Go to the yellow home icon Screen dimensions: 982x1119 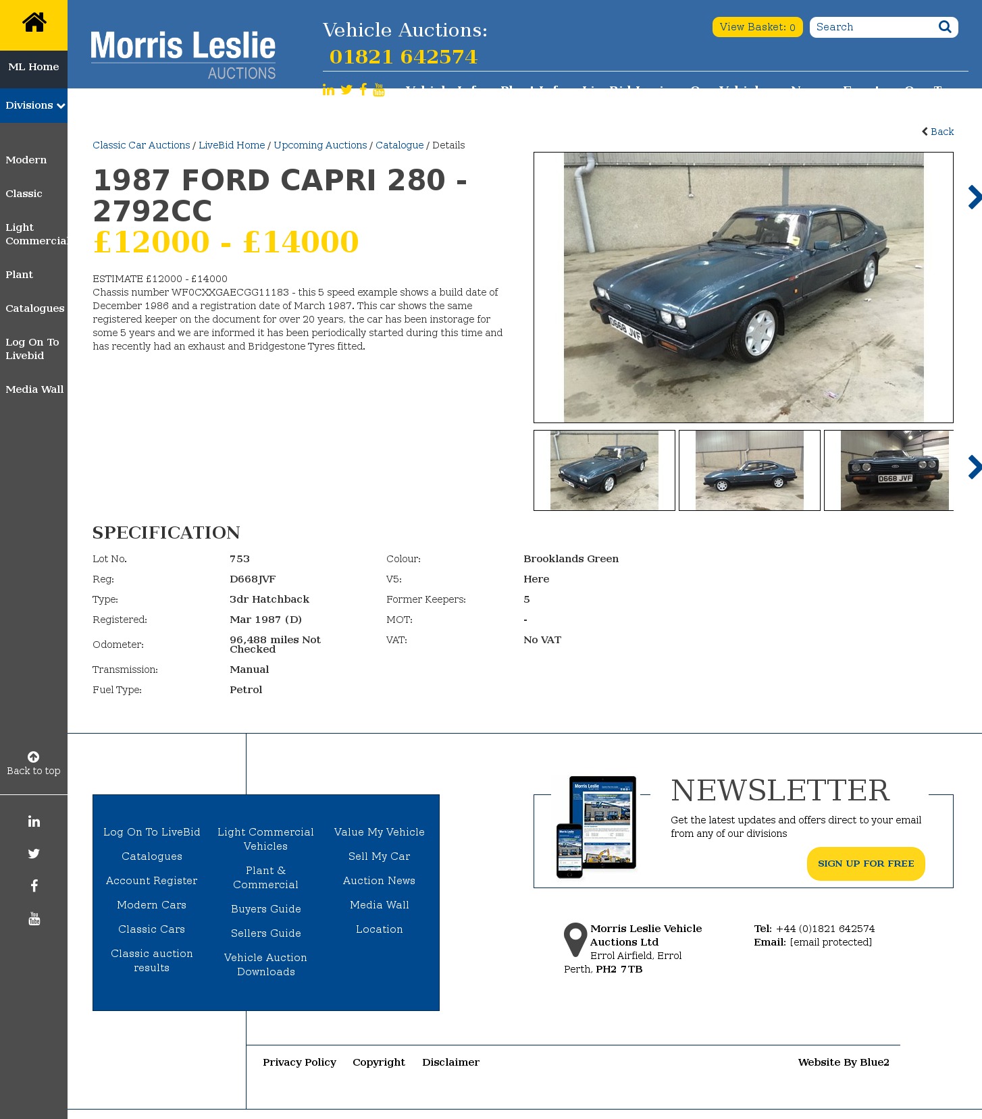pos(34,24)
